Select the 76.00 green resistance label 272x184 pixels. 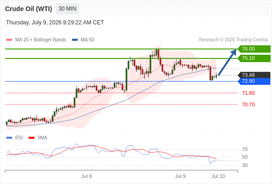(254, 49)
